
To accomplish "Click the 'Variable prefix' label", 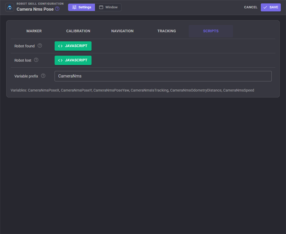I will coord(26,76).
